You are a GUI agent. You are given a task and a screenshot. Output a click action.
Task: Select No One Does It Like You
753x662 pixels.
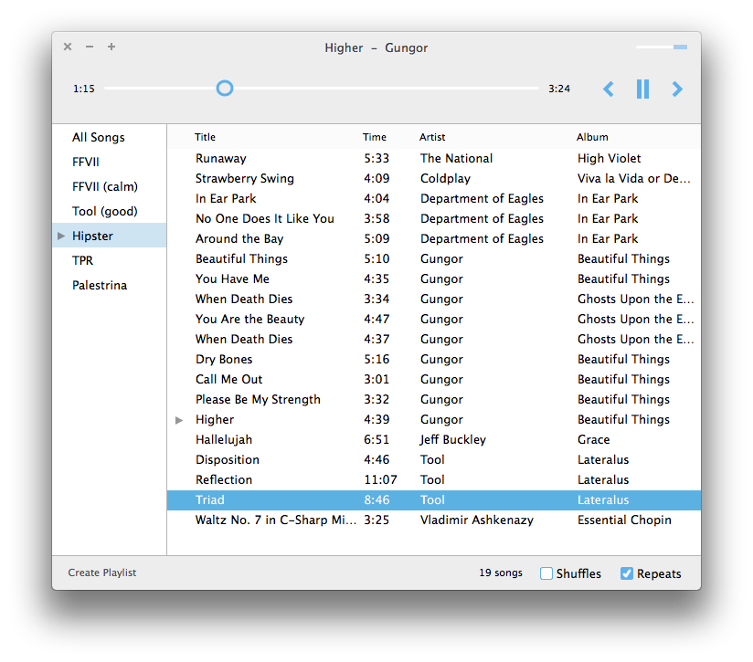pyautogui.click(x=434, y=219)
